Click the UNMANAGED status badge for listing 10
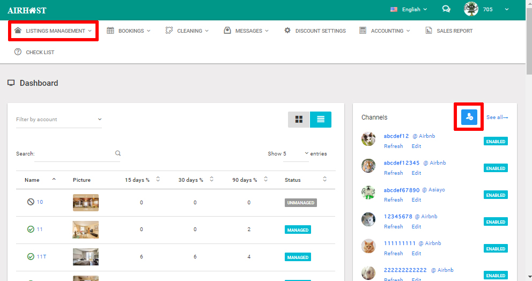This screenshot has height=281, width=532. point(301,203)
